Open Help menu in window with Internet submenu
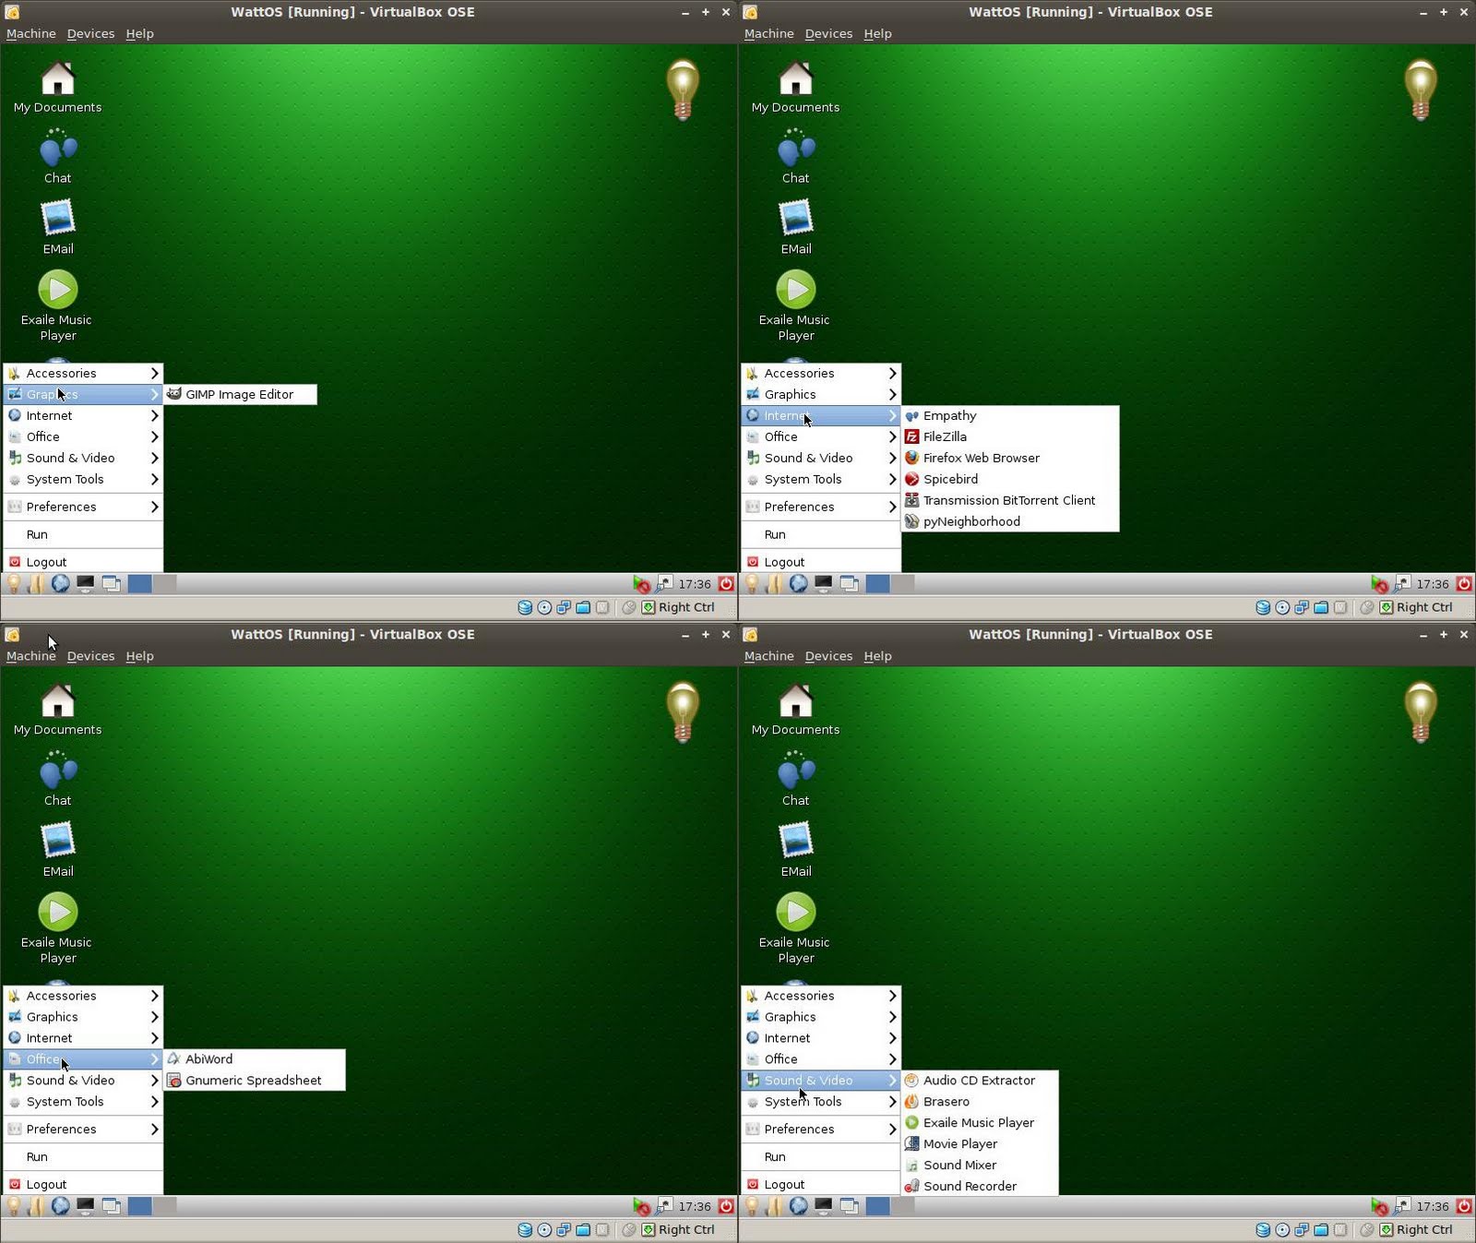The width and height of the screenshot is (1476, 1243). pos(877,33)
